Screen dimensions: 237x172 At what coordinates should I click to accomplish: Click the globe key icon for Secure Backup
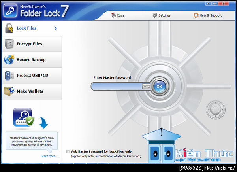[x=9, y=60]
